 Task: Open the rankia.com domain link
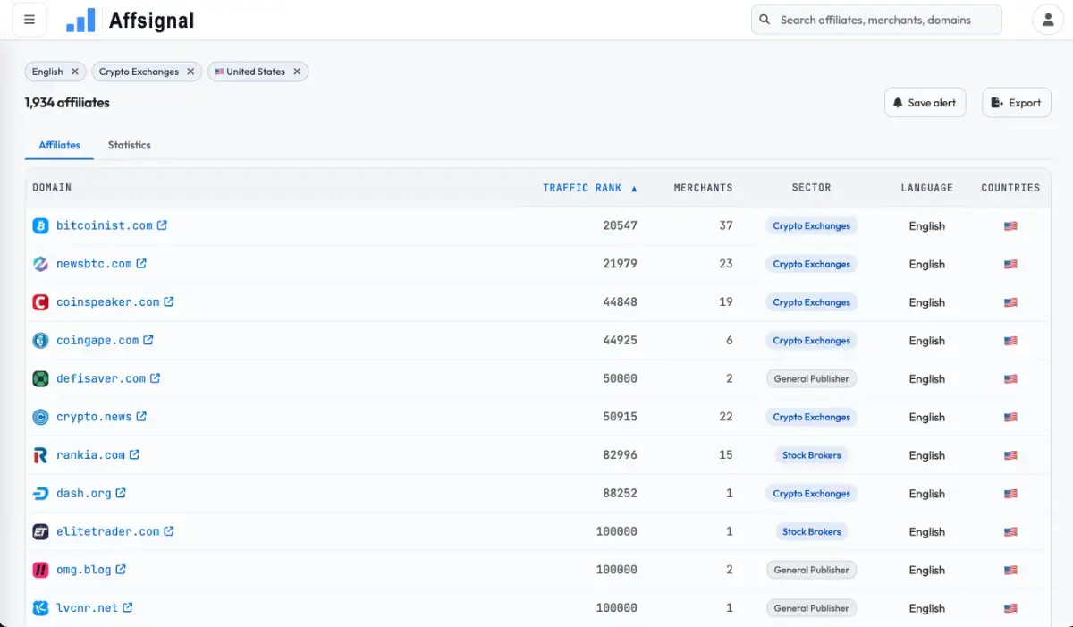pyautogui.click(x=91, y=454)
